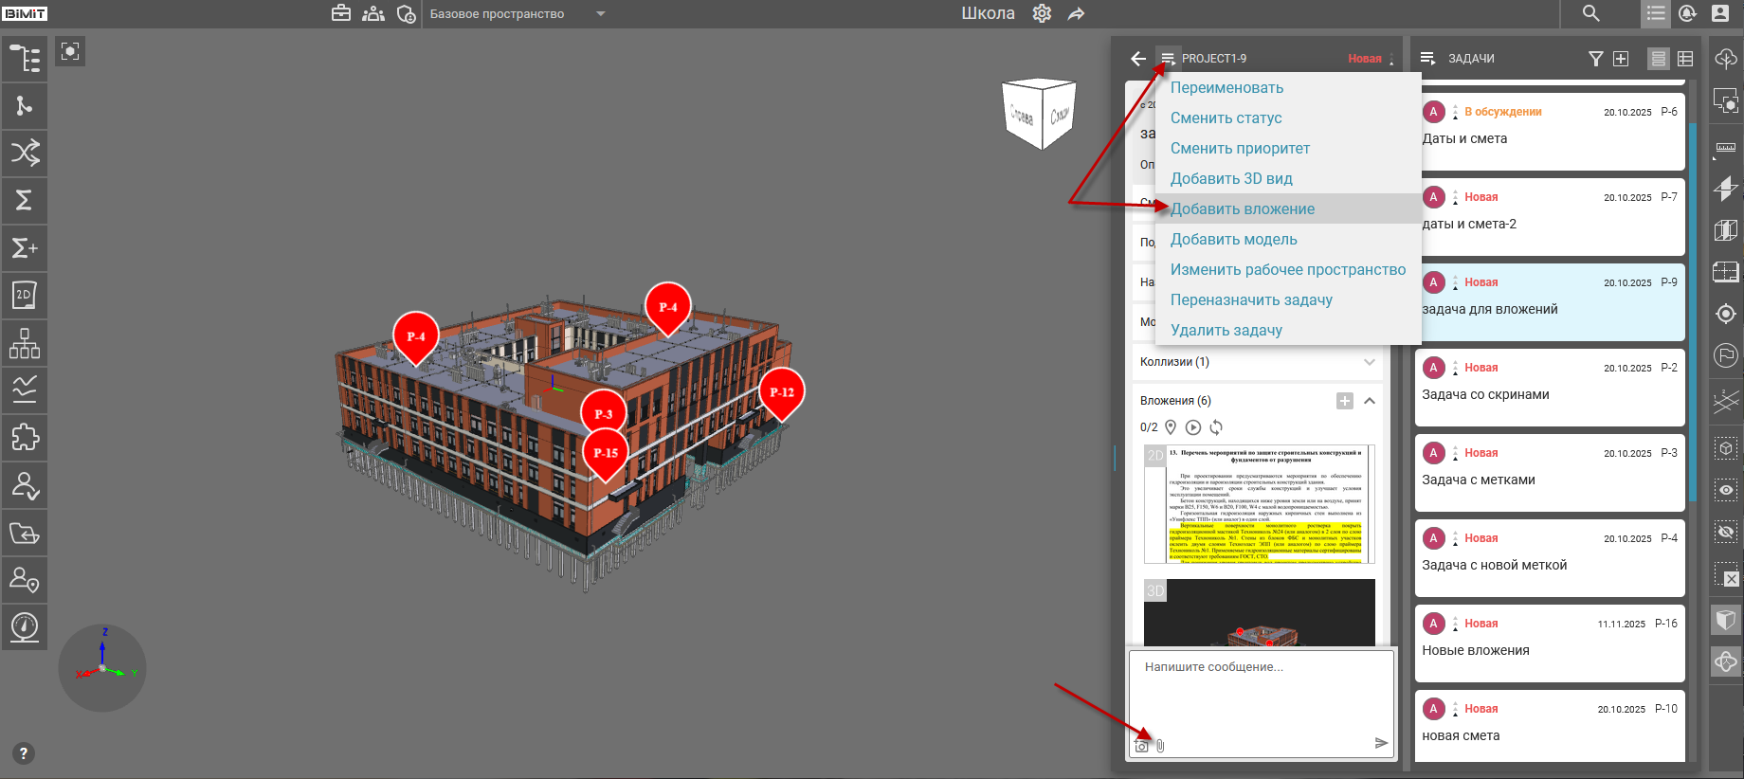Open the tasks filter funnel icon
The image size is (1744, 779).
[x=1596, y=59]
